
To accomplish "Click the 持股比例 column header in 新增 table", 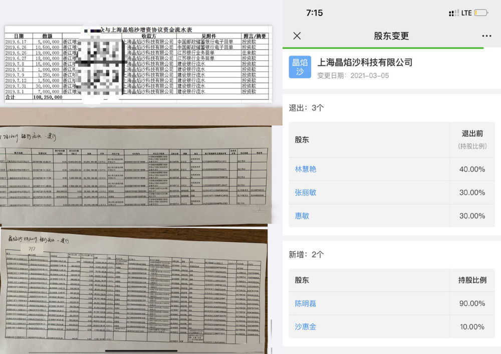I will tap(472, 280).
